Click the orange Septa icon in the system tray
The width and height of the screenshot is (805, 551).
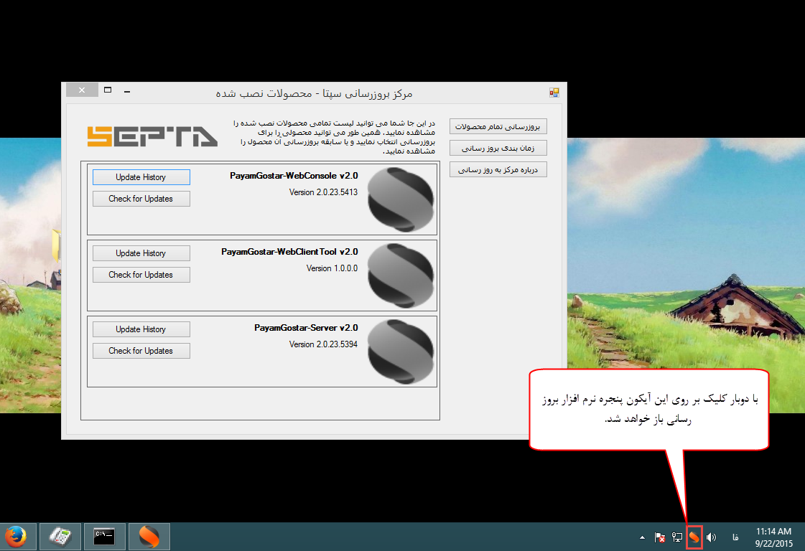pos(694,537)
